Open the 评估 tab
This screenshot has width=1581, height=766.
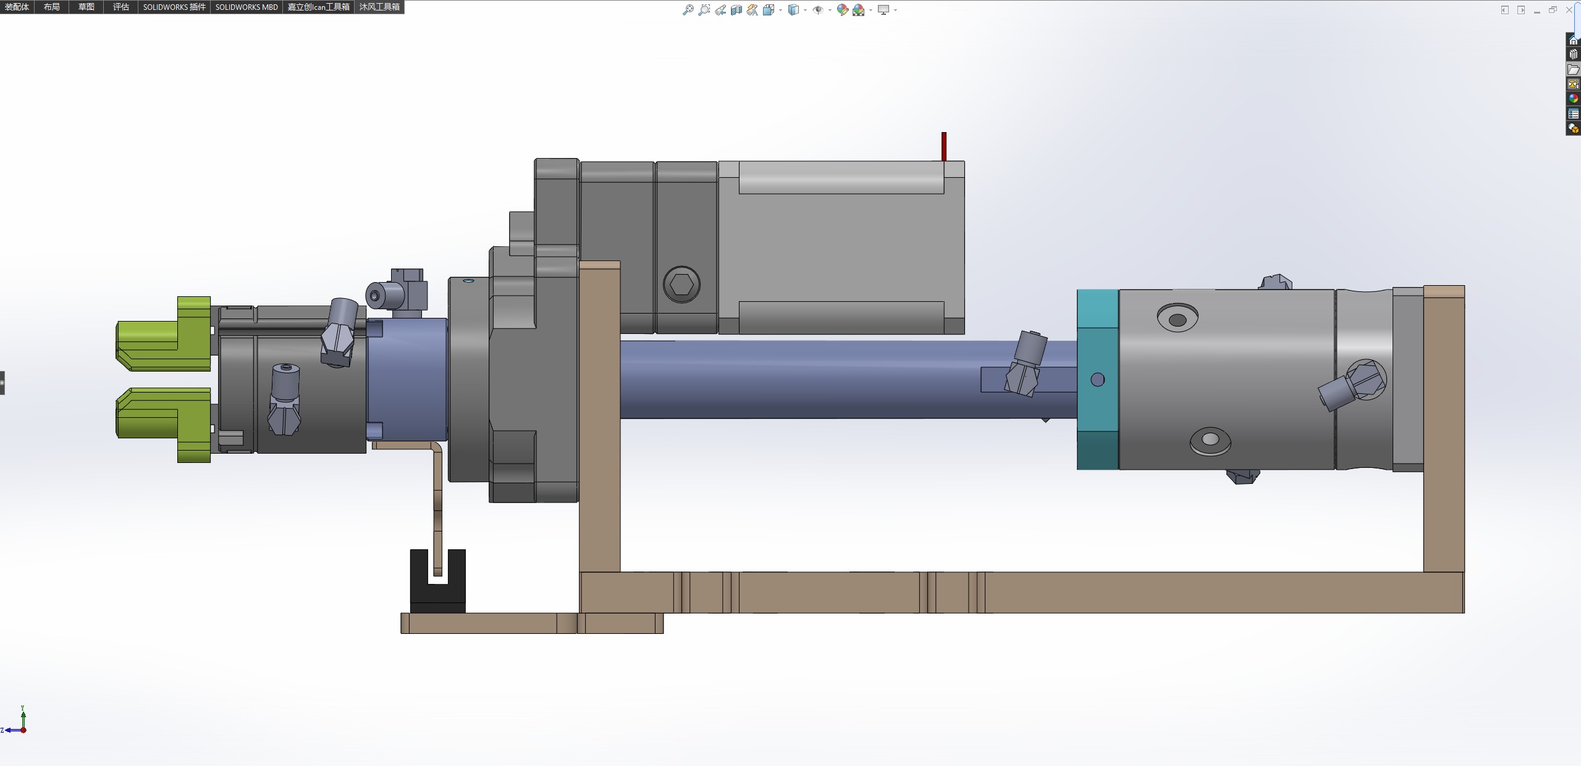pos(120,7)
